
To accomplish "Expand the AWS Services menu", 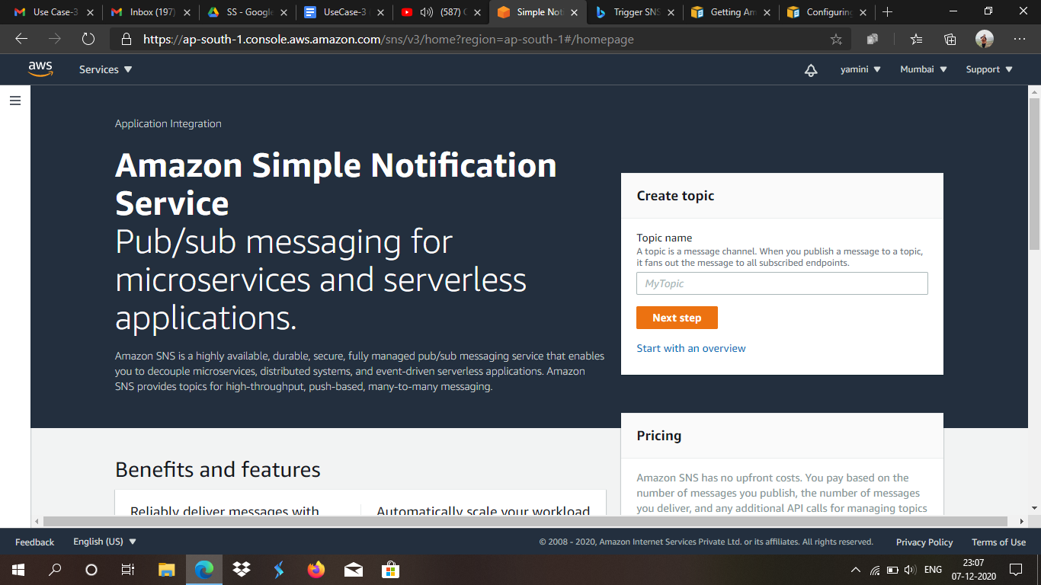I will [x=105, y=69].
